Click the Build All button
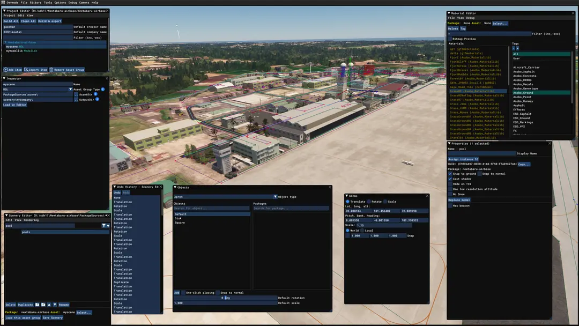This screenshot has width=579, height=326. [11, 21]
